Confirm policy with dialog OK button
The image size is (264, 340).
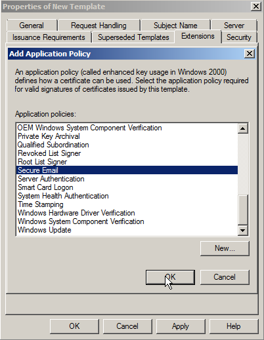pos(170,277)
